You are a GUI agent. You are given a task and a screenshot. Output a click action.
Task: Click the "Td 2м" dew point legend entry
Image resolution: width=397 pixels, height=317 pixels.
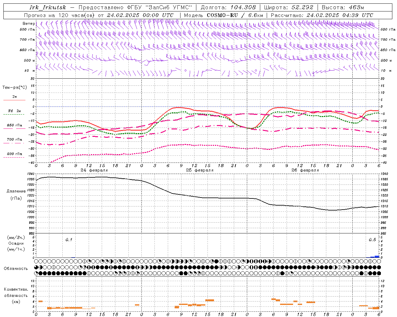(x=14, y=111)
